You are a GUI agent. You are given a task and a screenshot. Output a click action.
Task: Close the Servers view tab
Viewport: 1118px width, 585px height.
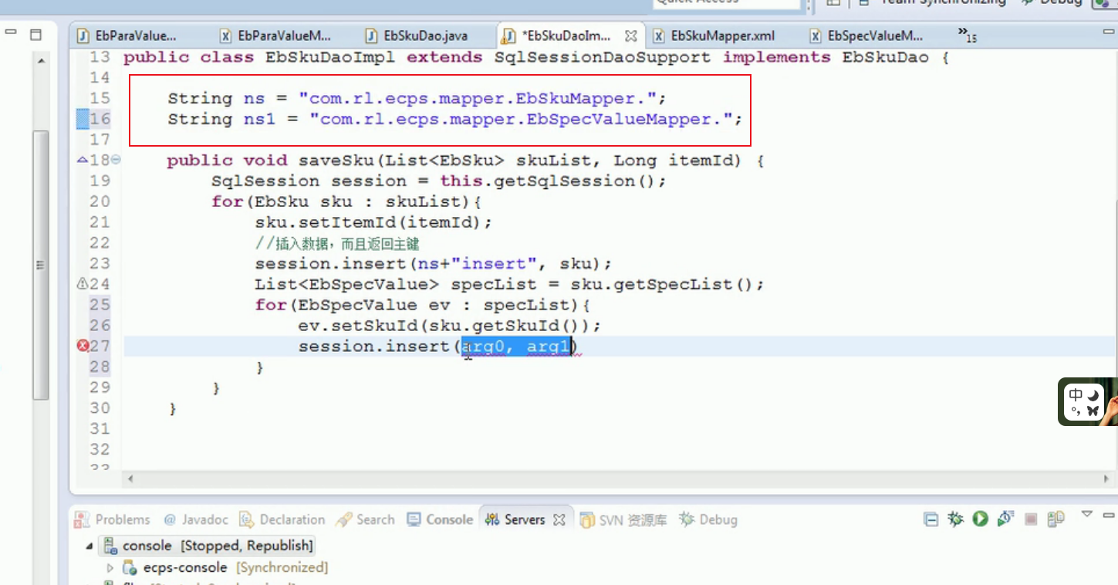pyautogui.click(x=559, y=519)
